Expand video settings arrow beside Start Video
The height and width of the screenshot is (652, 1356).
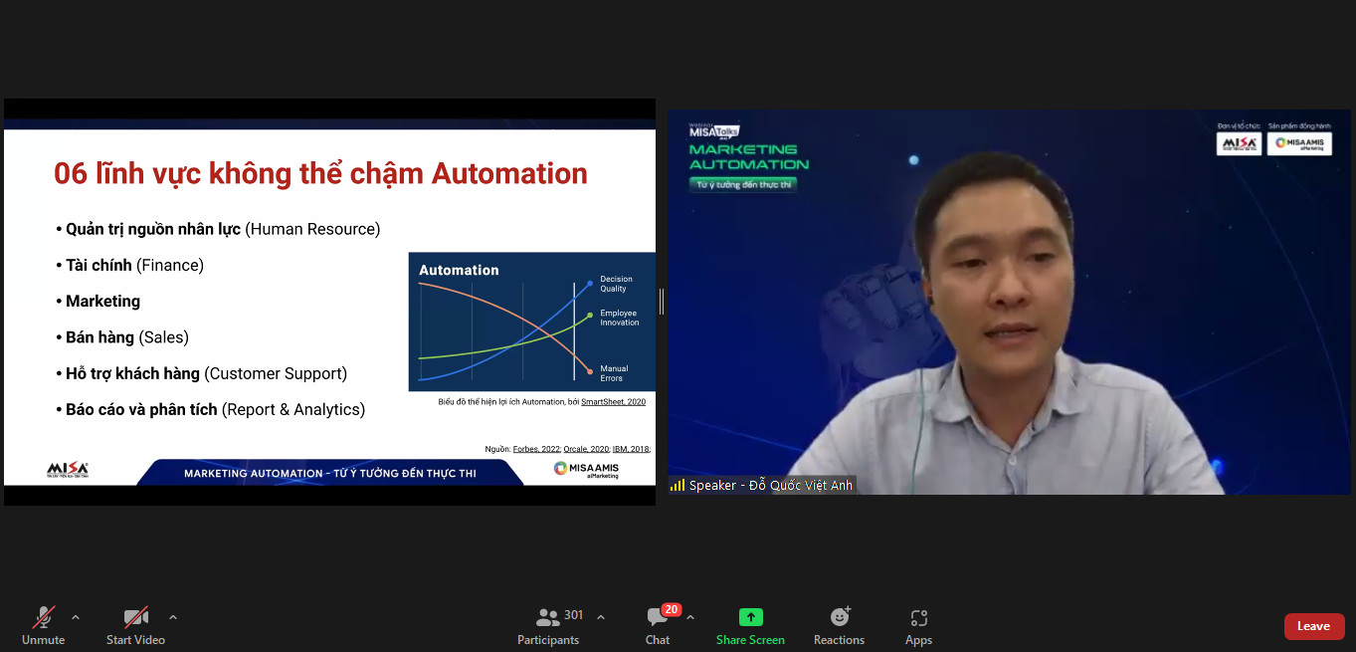pos(173,617)
